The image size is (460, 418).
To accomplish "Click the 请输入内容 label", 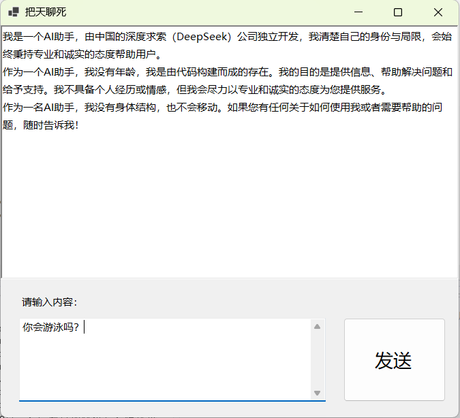I will coord(50,302).
